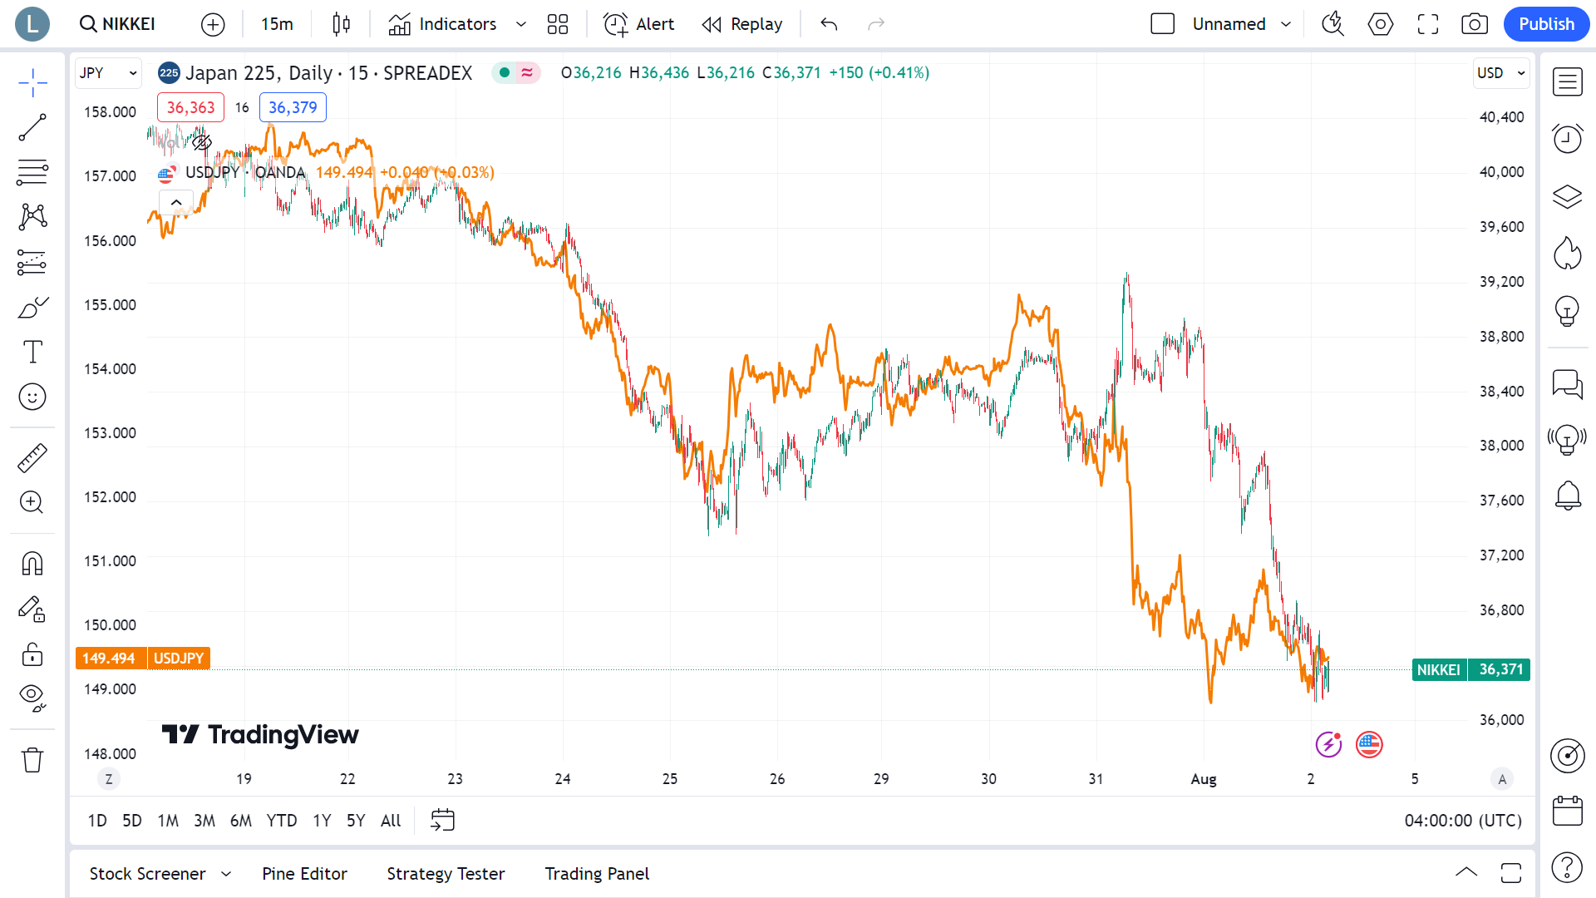This screenshot has width=1596, height=898.
Task: Open the emoji icons tool
Action: pos(32,397)
